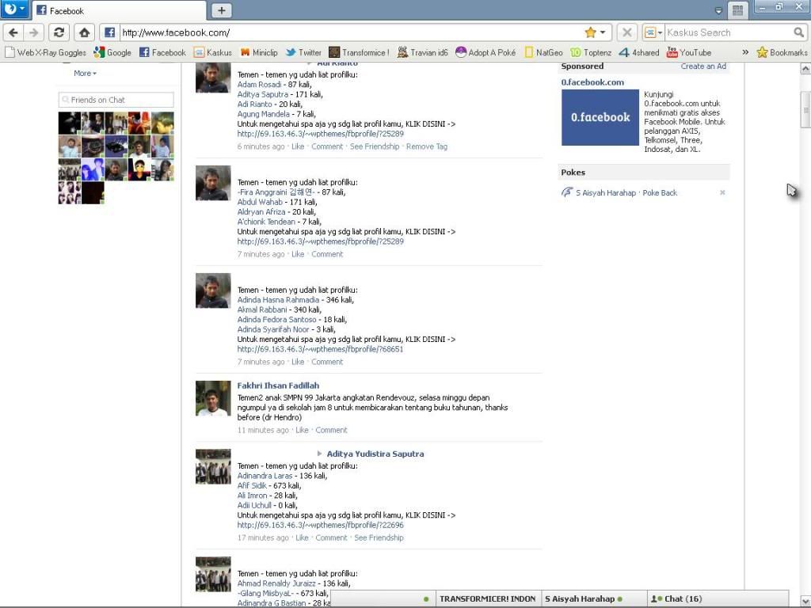Image resolution: width=811 pixels, height=608 pixels.
Task: Click Fakhri Ihsan Fadillah's profile photo
Action: 213,399
